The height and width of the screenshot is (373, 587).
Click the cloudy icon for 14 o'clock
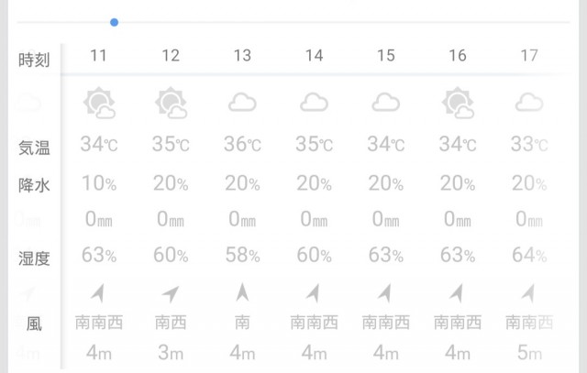[314, 103]
